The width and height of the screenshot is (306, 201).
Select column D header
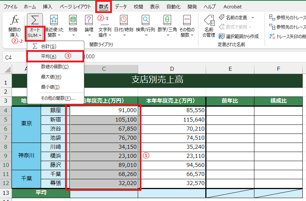[172, 69]
